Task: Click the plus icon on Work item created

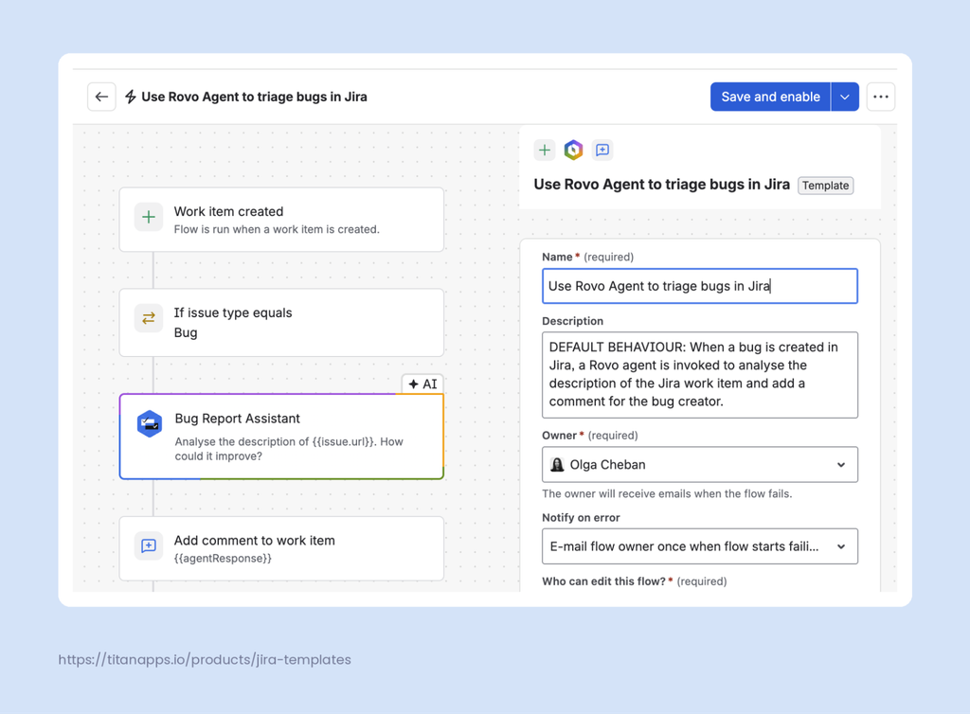Action: (149, 217)
